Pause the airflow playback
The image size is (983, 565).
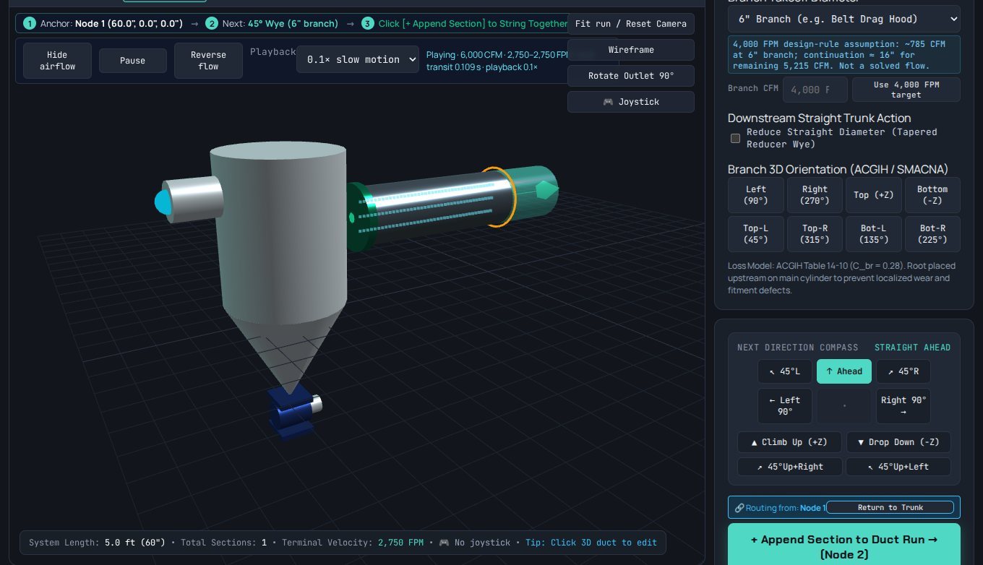[x=132, y=61]
